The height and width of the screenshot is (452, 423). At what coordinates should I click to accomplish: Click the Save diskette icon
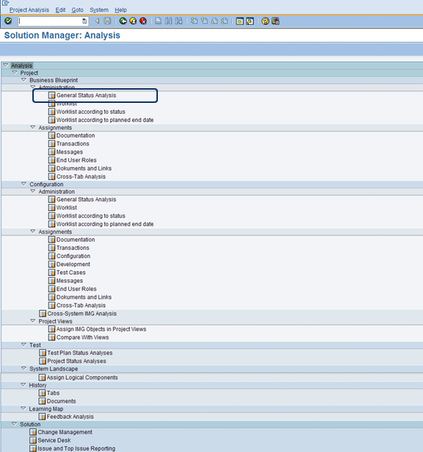pyautogui.click(x=107, y=21)
